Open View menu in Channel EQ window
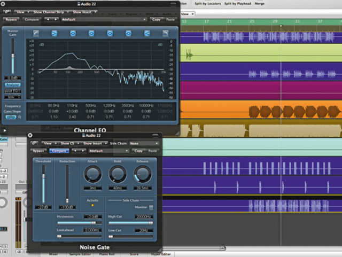Screen dimensions: 342x257 click(x=22, y=12)
